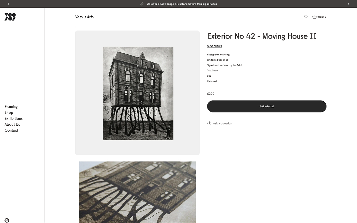The width and height of the screenshot is (357, 223).
Task: Open the About Us page
Action: pyautogui.click(x=12, y=124)
